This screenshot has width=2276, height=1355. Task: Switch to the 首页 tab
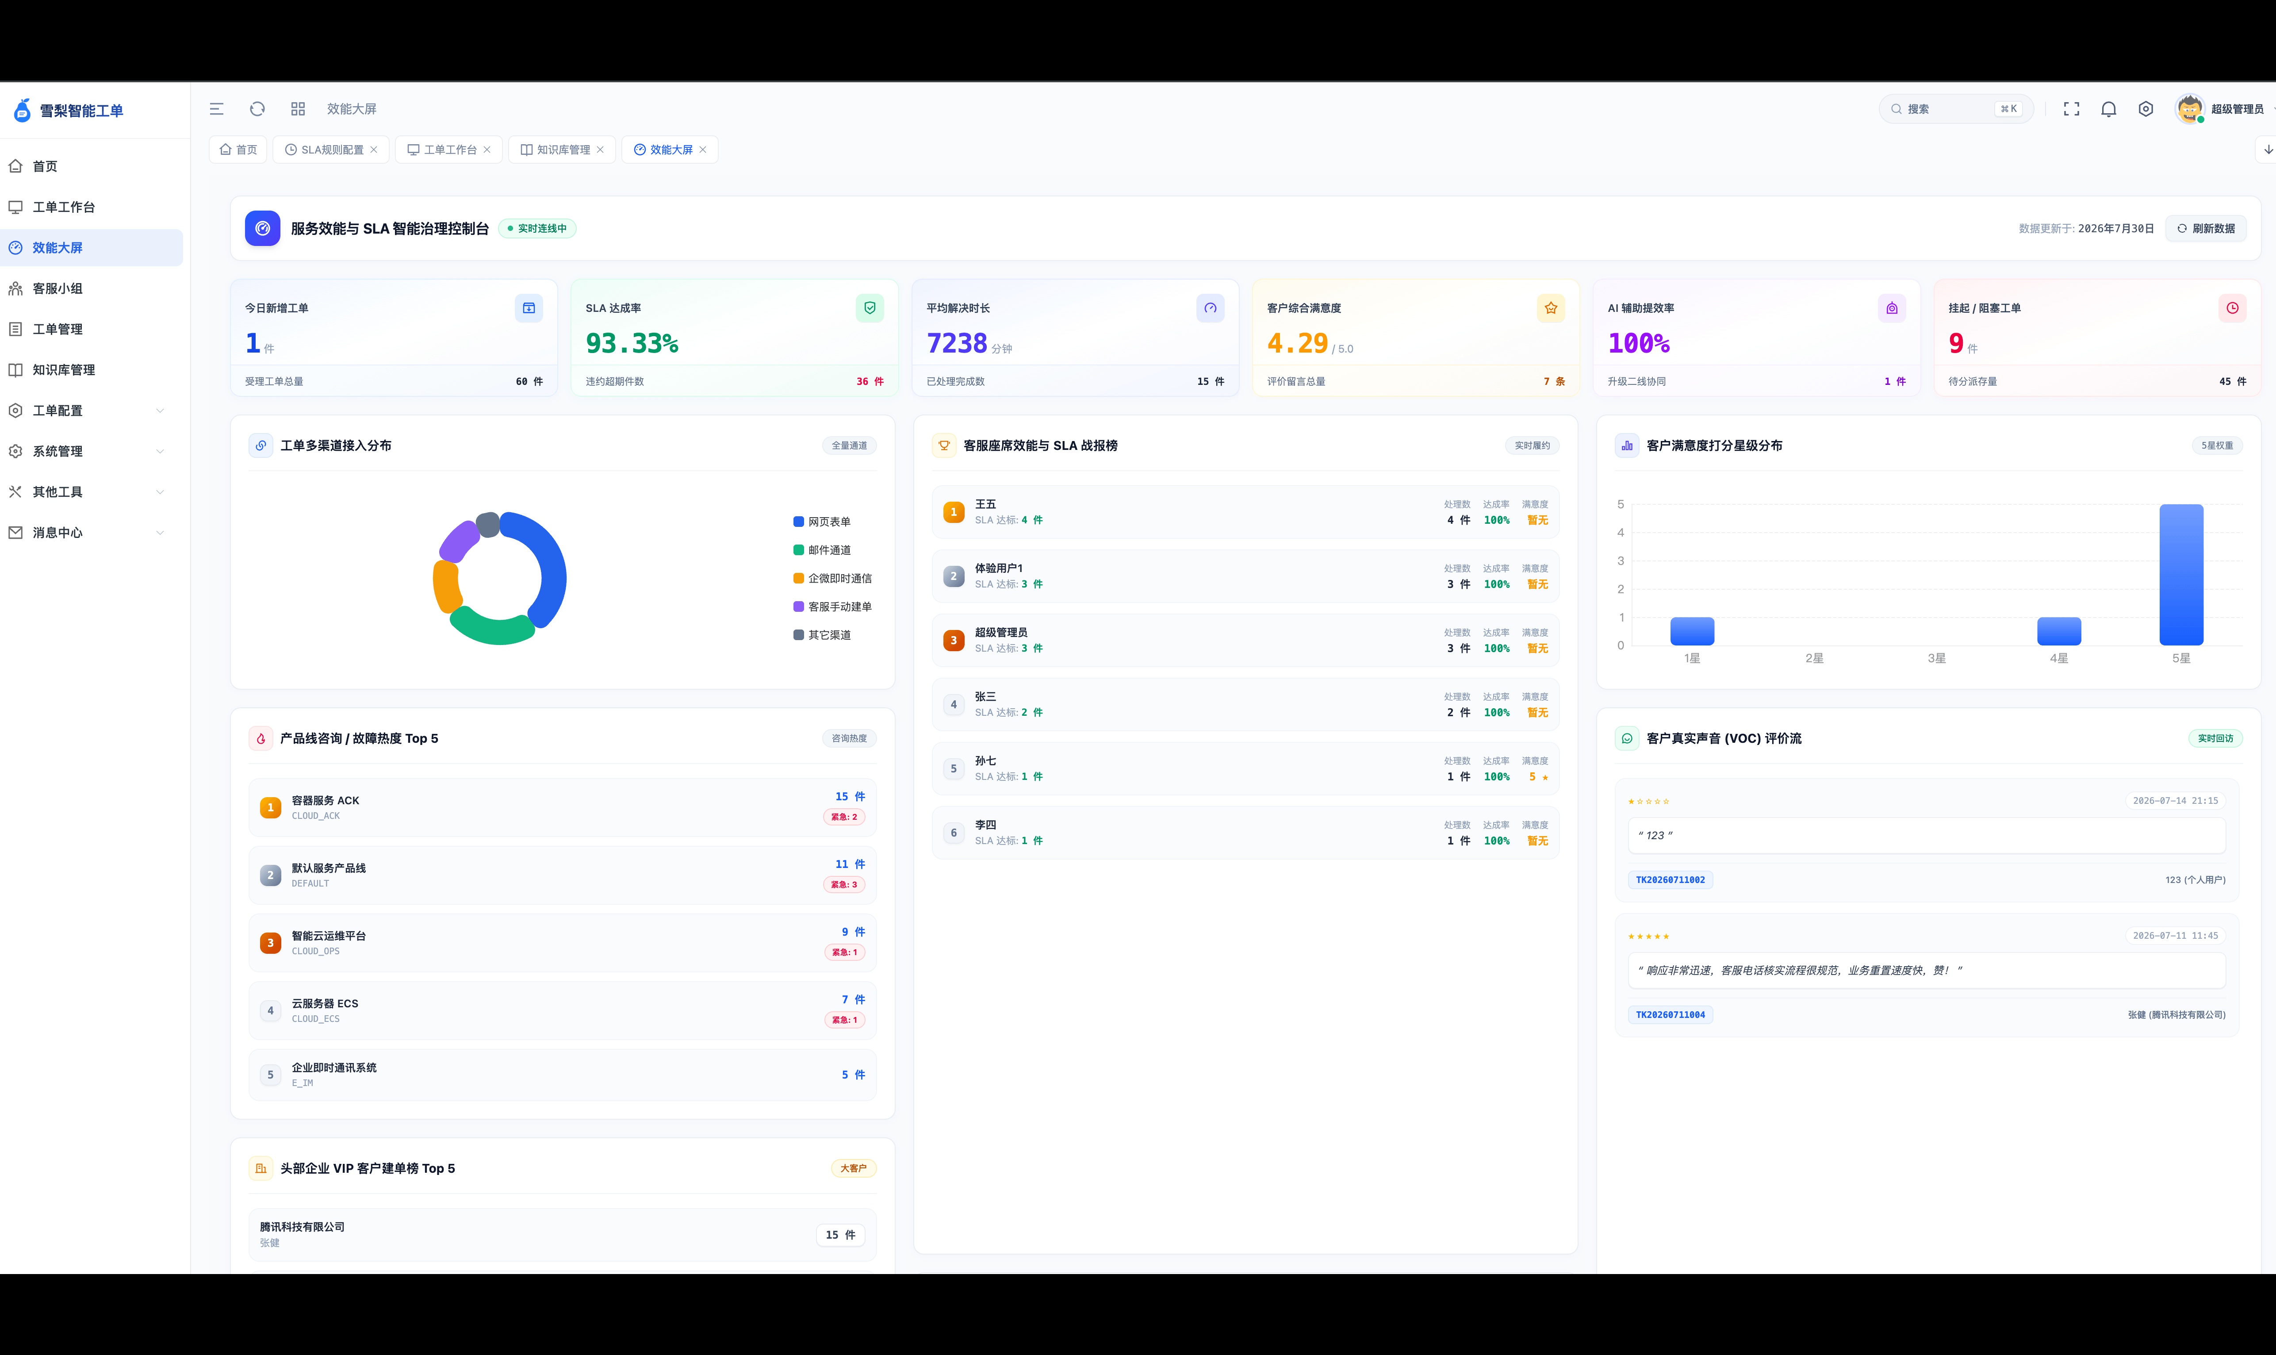tap(238, 150)
